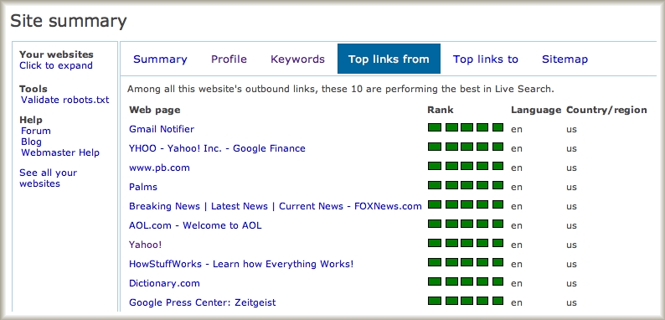Open Webmaster Help link
The height and width of the screenshot is (320, 665).
[60, 152]
